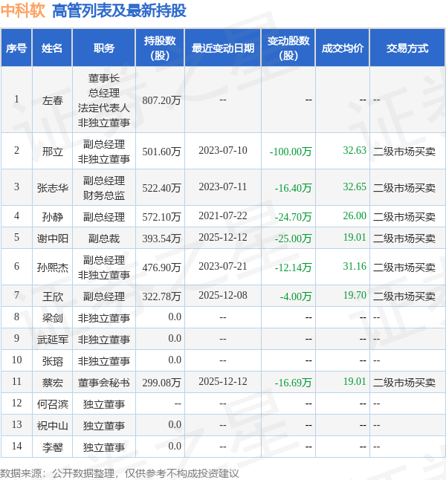Select the name 孙静

pyautogui.click(x=52, y=217)
